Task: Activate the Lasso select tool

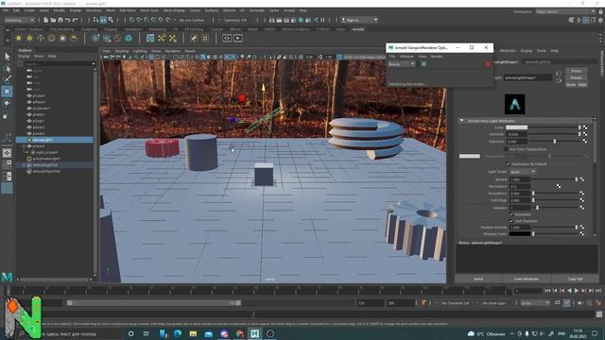Action: click(7, 69)
